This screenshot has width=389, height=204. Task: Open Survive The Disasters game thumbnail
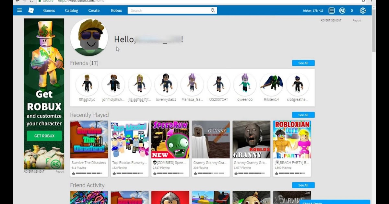pyautogui.click(x=89, y=140)
